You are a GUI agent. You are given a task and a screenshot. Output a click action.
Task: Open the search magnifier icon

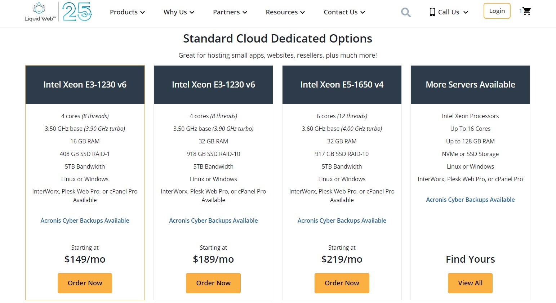[x=405, y=12]
